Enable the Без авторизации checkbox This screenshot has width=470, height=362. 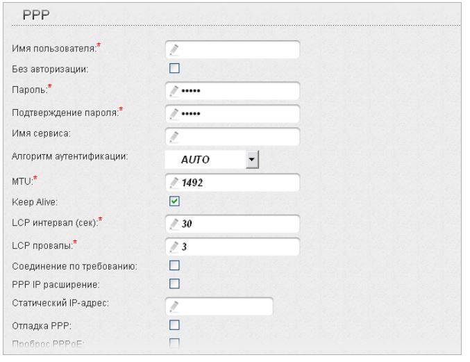tap(175, 68)
